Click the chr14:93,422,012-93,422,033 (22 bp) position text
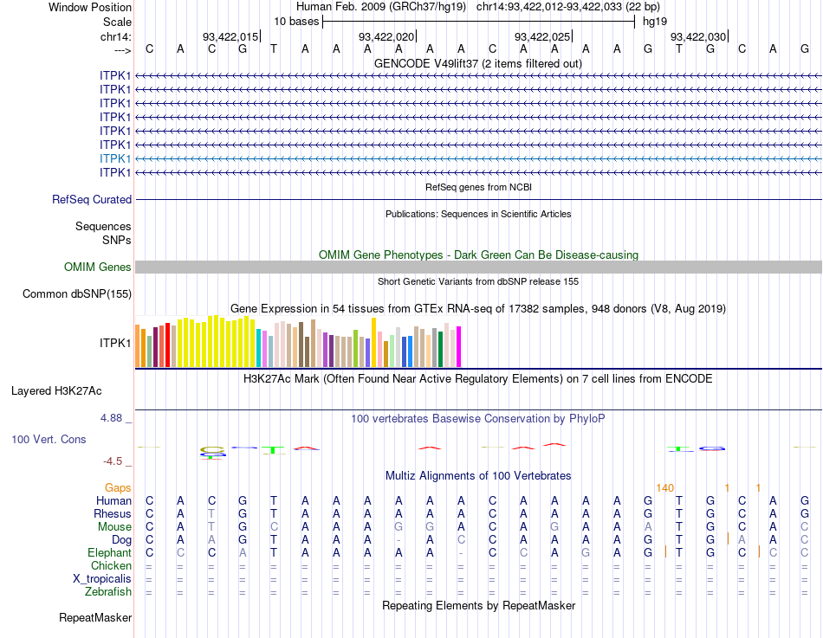Image resolution: width=823 pixels, height=638 pixels. [568, 7]
